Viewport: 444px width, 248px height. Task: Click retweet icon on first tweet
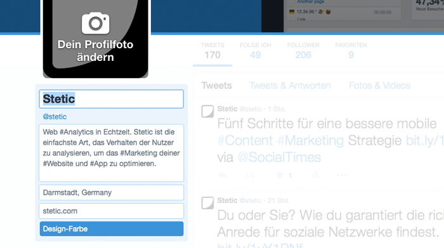pos(249,175)
